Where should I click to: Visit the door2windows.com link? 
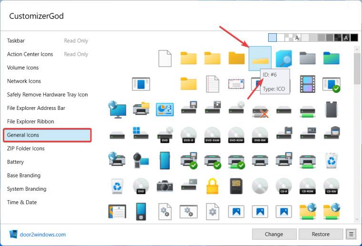(43, 235)
